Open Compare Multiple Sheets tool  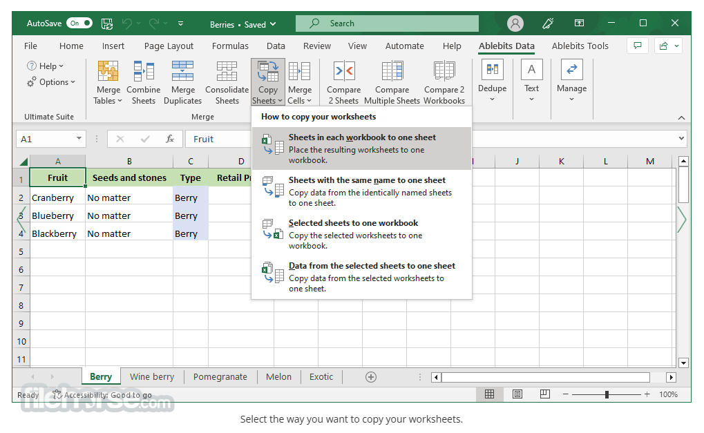click(392, 83)
